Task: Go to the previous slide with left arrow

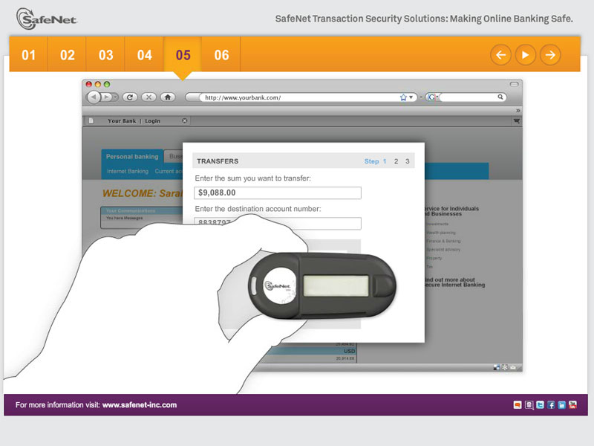Action: pos(500,55)
